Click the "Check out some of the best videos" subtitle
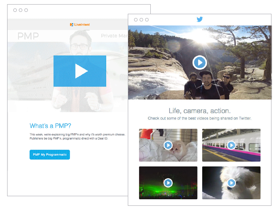Screen dimensions: 279x210 click(x=199, y=119)
